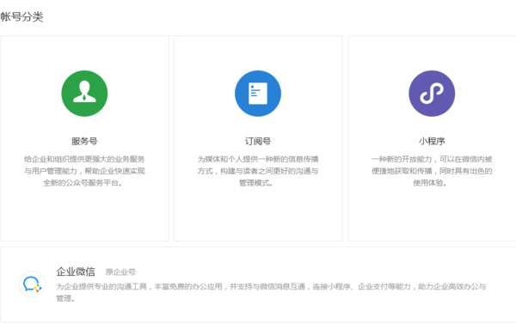Click the first line of 企业微信 description

click(x=271, y=287)
